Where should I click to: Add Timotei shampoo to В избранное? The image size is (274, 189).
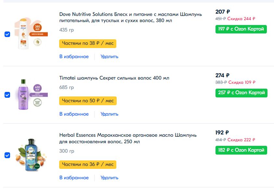pos(74,114)
